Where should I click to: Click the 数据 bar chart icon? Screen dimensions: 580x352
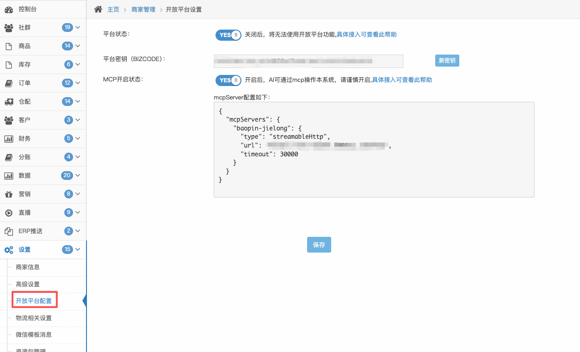[x=9, y=176]
